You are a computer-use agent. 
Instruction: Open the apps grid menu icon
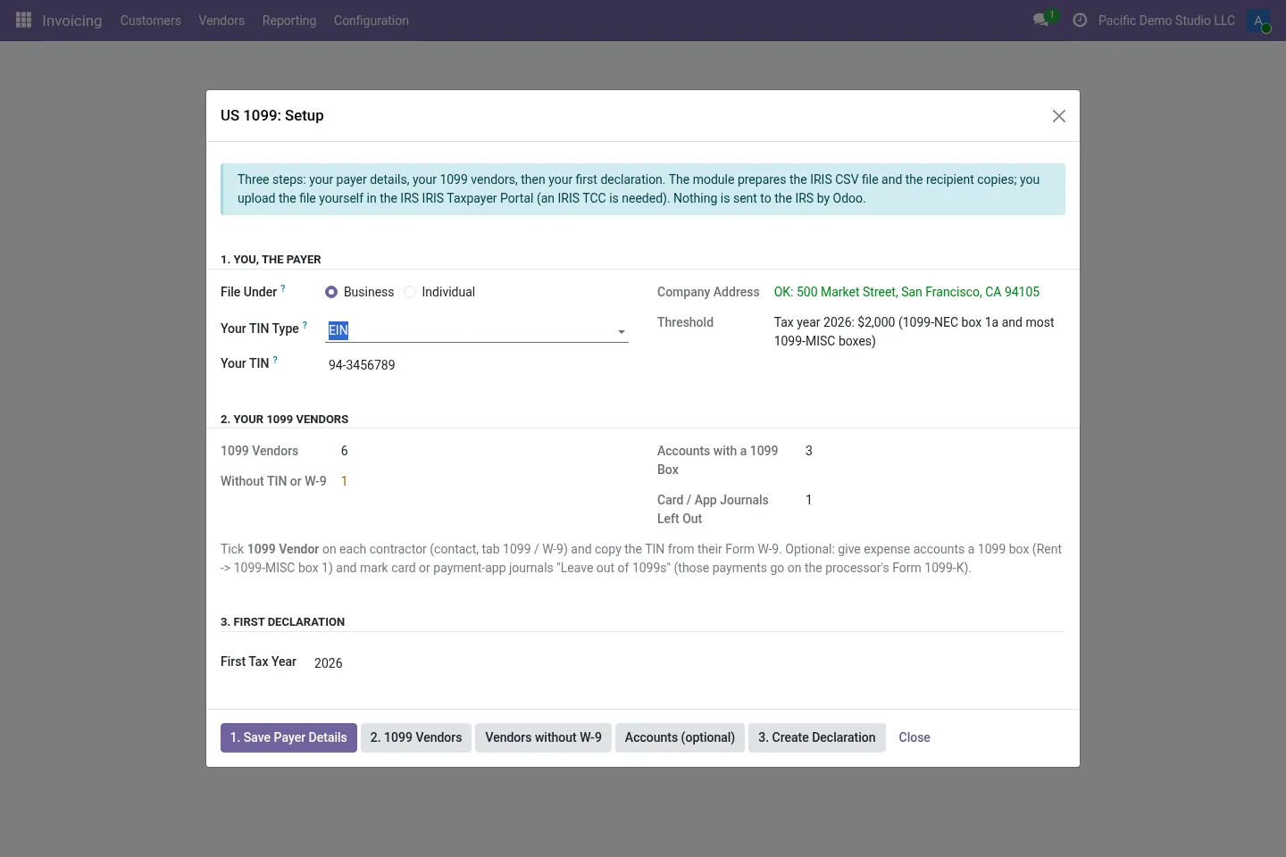[x=24, y=20]
